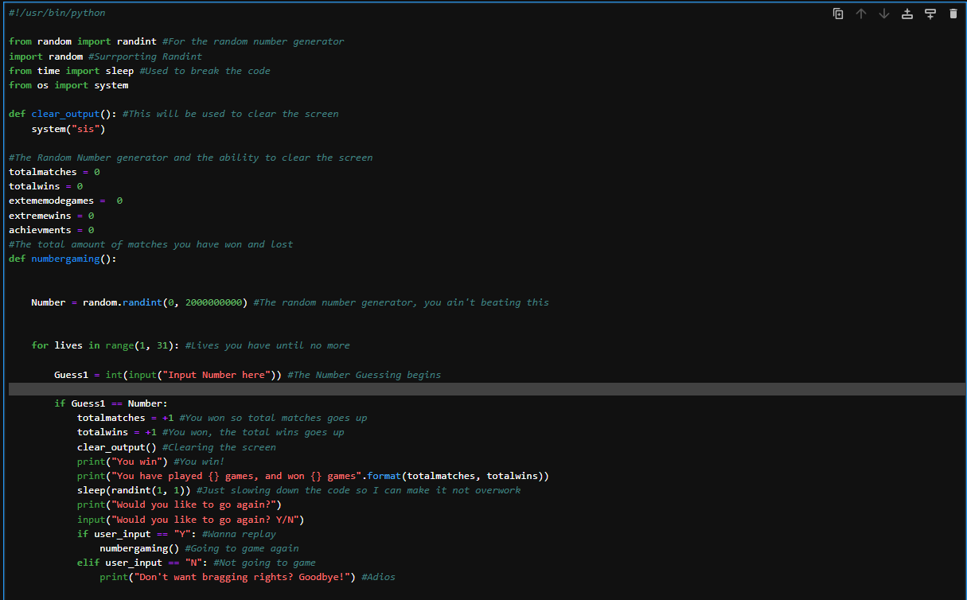Viewport: 967px width, 600px height.
Task: Click the "#Adios" comment
Action: pos(378,577)
